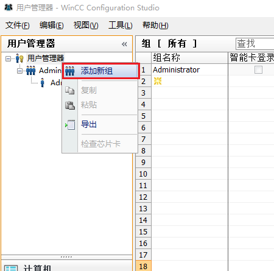This screenshot has height=271, width=274.
Task: Select row header 2
Action: tap(143, 82)
